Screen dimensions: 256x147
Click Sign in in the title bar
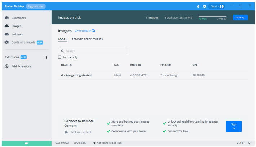pyautogui.click(x=217, y=6)
